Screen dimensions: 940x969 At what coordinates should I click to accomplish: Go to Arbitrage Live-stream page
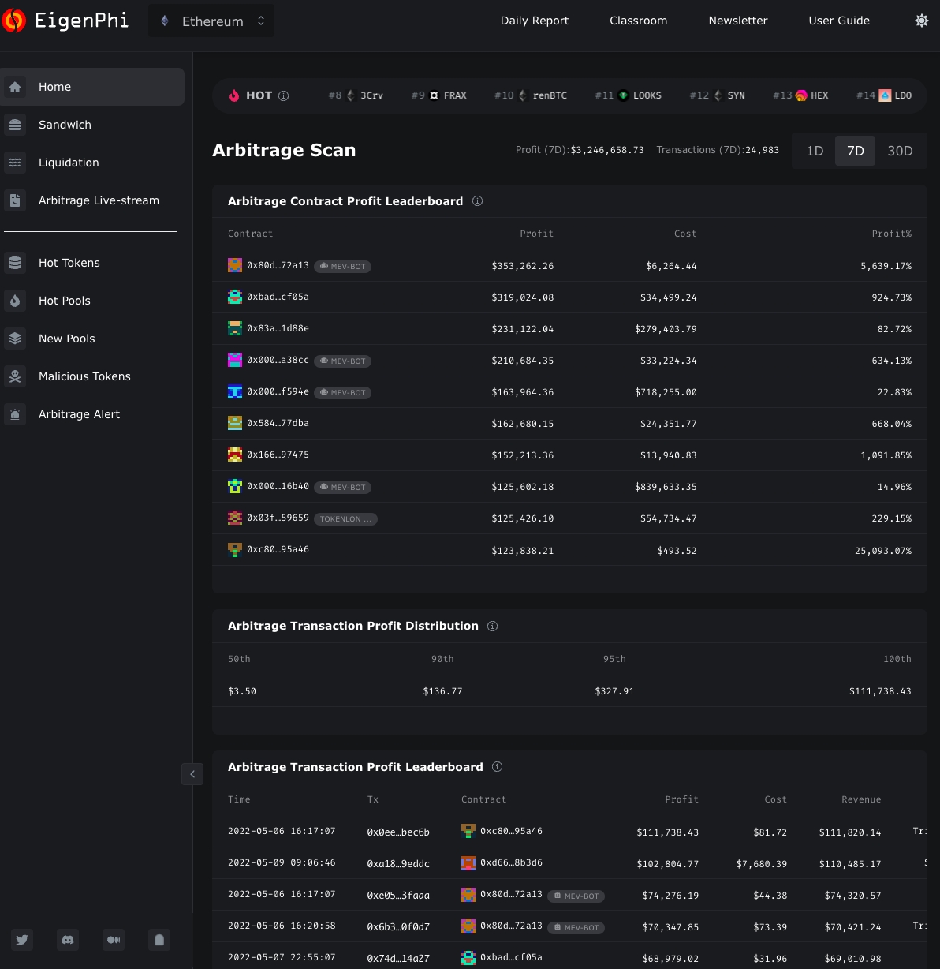[99, 200]
